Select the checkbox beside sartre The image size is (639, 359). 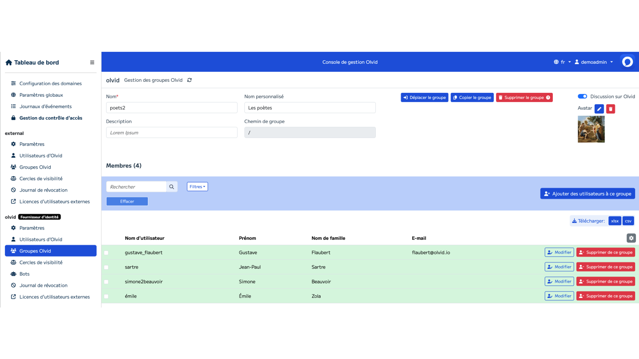click(x=106, y=267)
